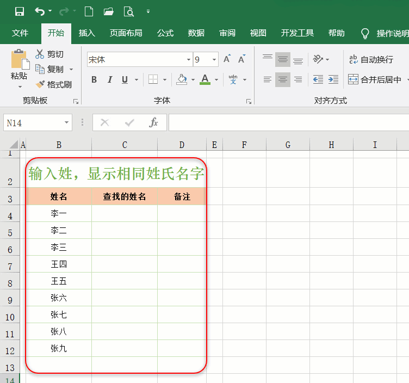
Task: Open the font size 9 dropdown
Action: click(214, 59)
